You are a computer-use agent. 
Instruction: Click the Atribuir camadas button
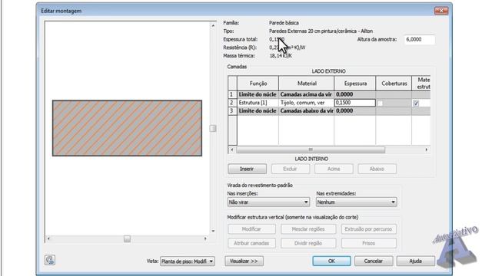tap(251, 243)
